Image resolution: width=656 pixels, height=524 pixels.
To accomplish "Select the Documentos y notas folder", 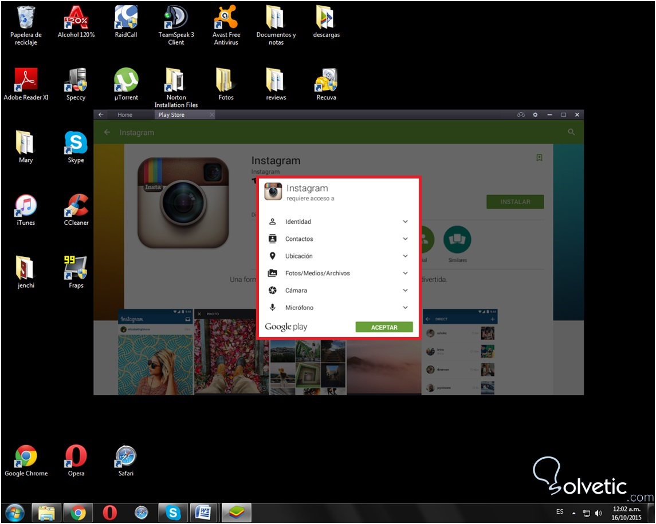I will point(276,25).
